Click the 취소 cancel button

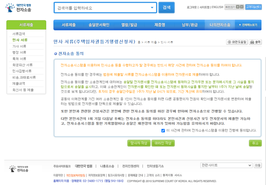pyautogui.click(x=255, y=143)
